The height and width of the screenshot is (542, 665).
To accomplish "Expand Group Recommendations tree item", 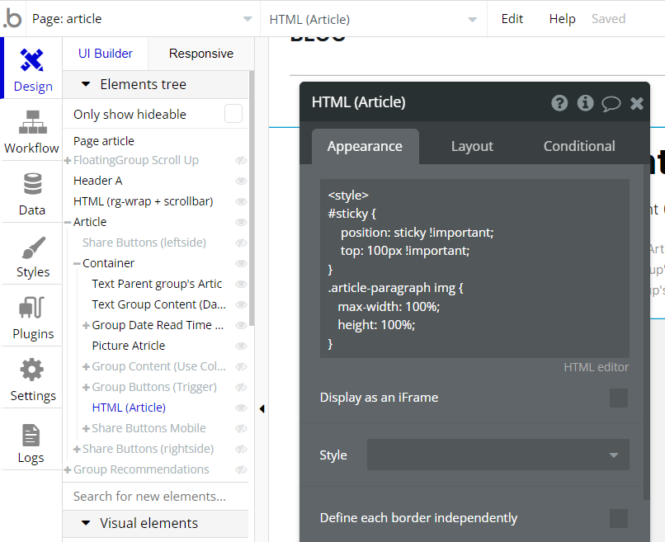I will (68, 470).
